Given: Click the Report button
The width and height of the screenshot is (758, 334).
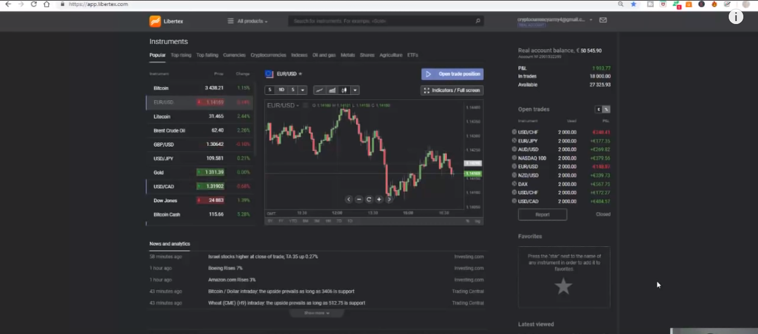Looking at the screenshot, I should pos(542,214).
